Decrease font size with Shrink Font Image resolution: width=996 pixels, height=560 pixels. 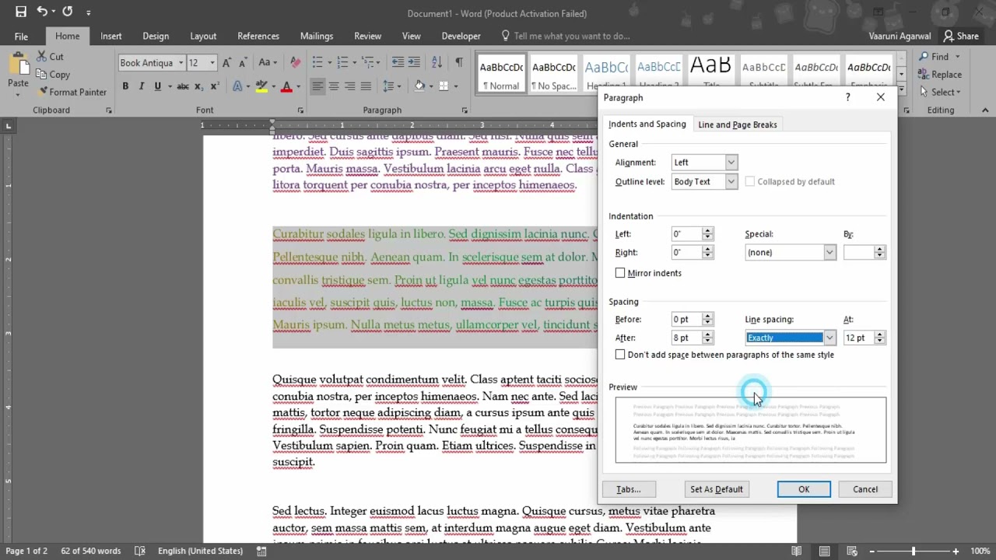click(x=242, y=63)
